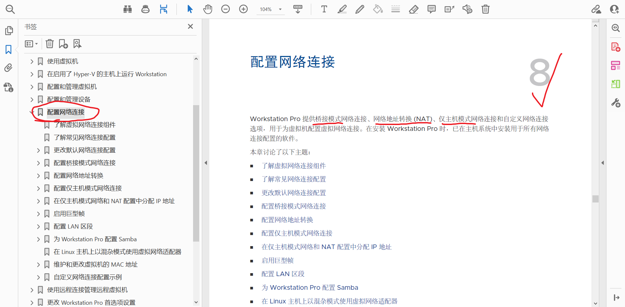Open bookmark 自定义网络连接配置示例
The height and width of the screenshot is (307, 625).
[88, 277]
